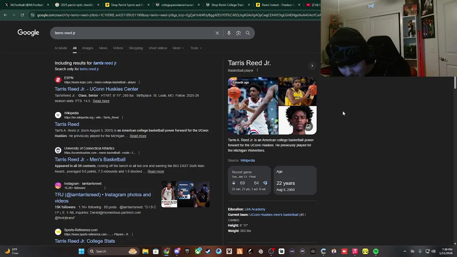The width and height of the screenshot is (457, 257).
Task: Expand Read more on the ESPN snippet
Action: click(x=101, y=101)
